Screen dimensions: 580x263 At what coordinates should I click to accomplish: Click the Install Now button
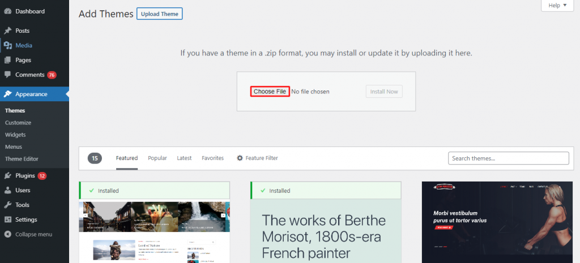tap(384, 92)
